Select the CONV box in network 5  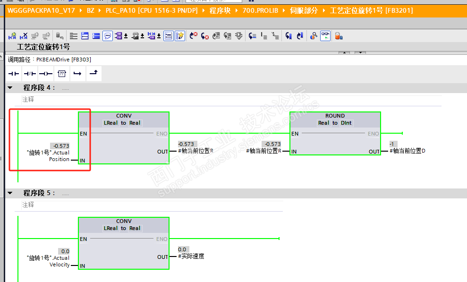point(124,243)
